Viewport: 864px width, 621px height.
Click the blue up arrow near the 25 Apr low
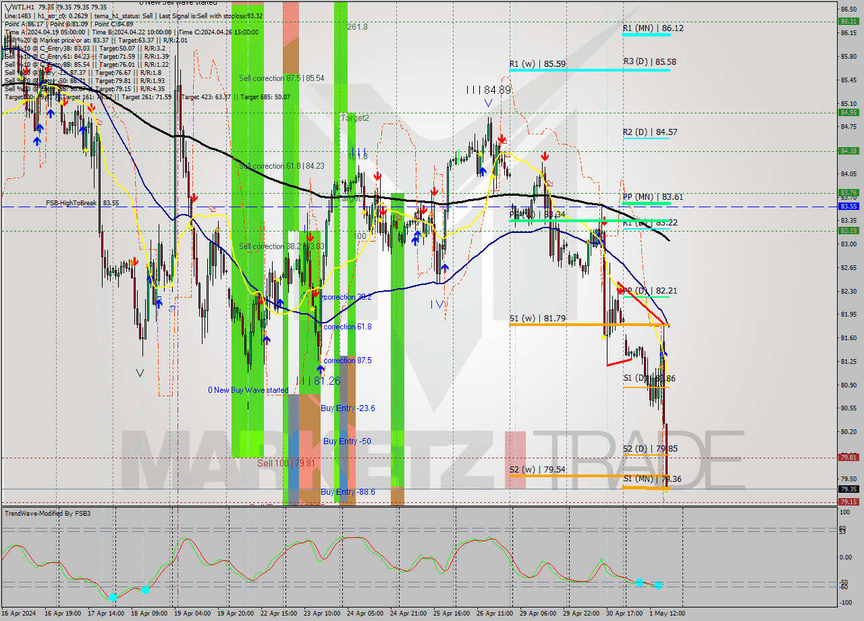[416, 238]
